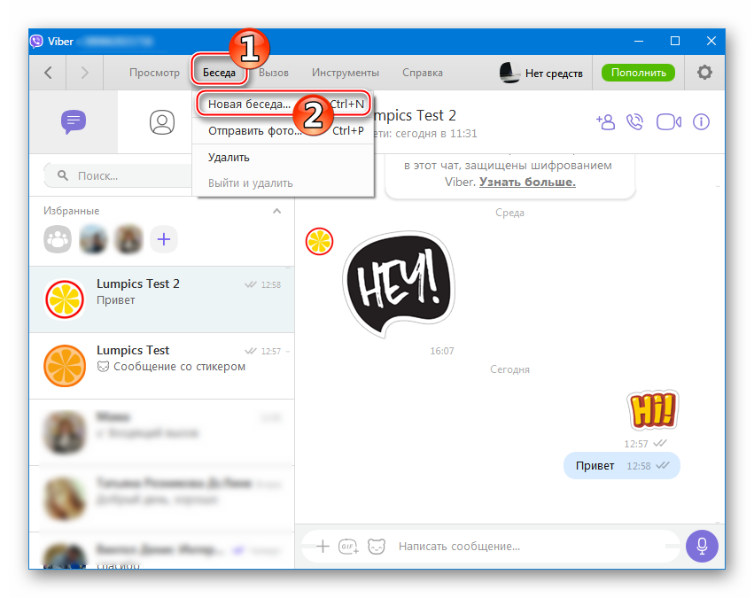Image resolution: width=754 pixels, height=598 pixels.
Task: Open chat info with the i icon
Action: point(701,122)
